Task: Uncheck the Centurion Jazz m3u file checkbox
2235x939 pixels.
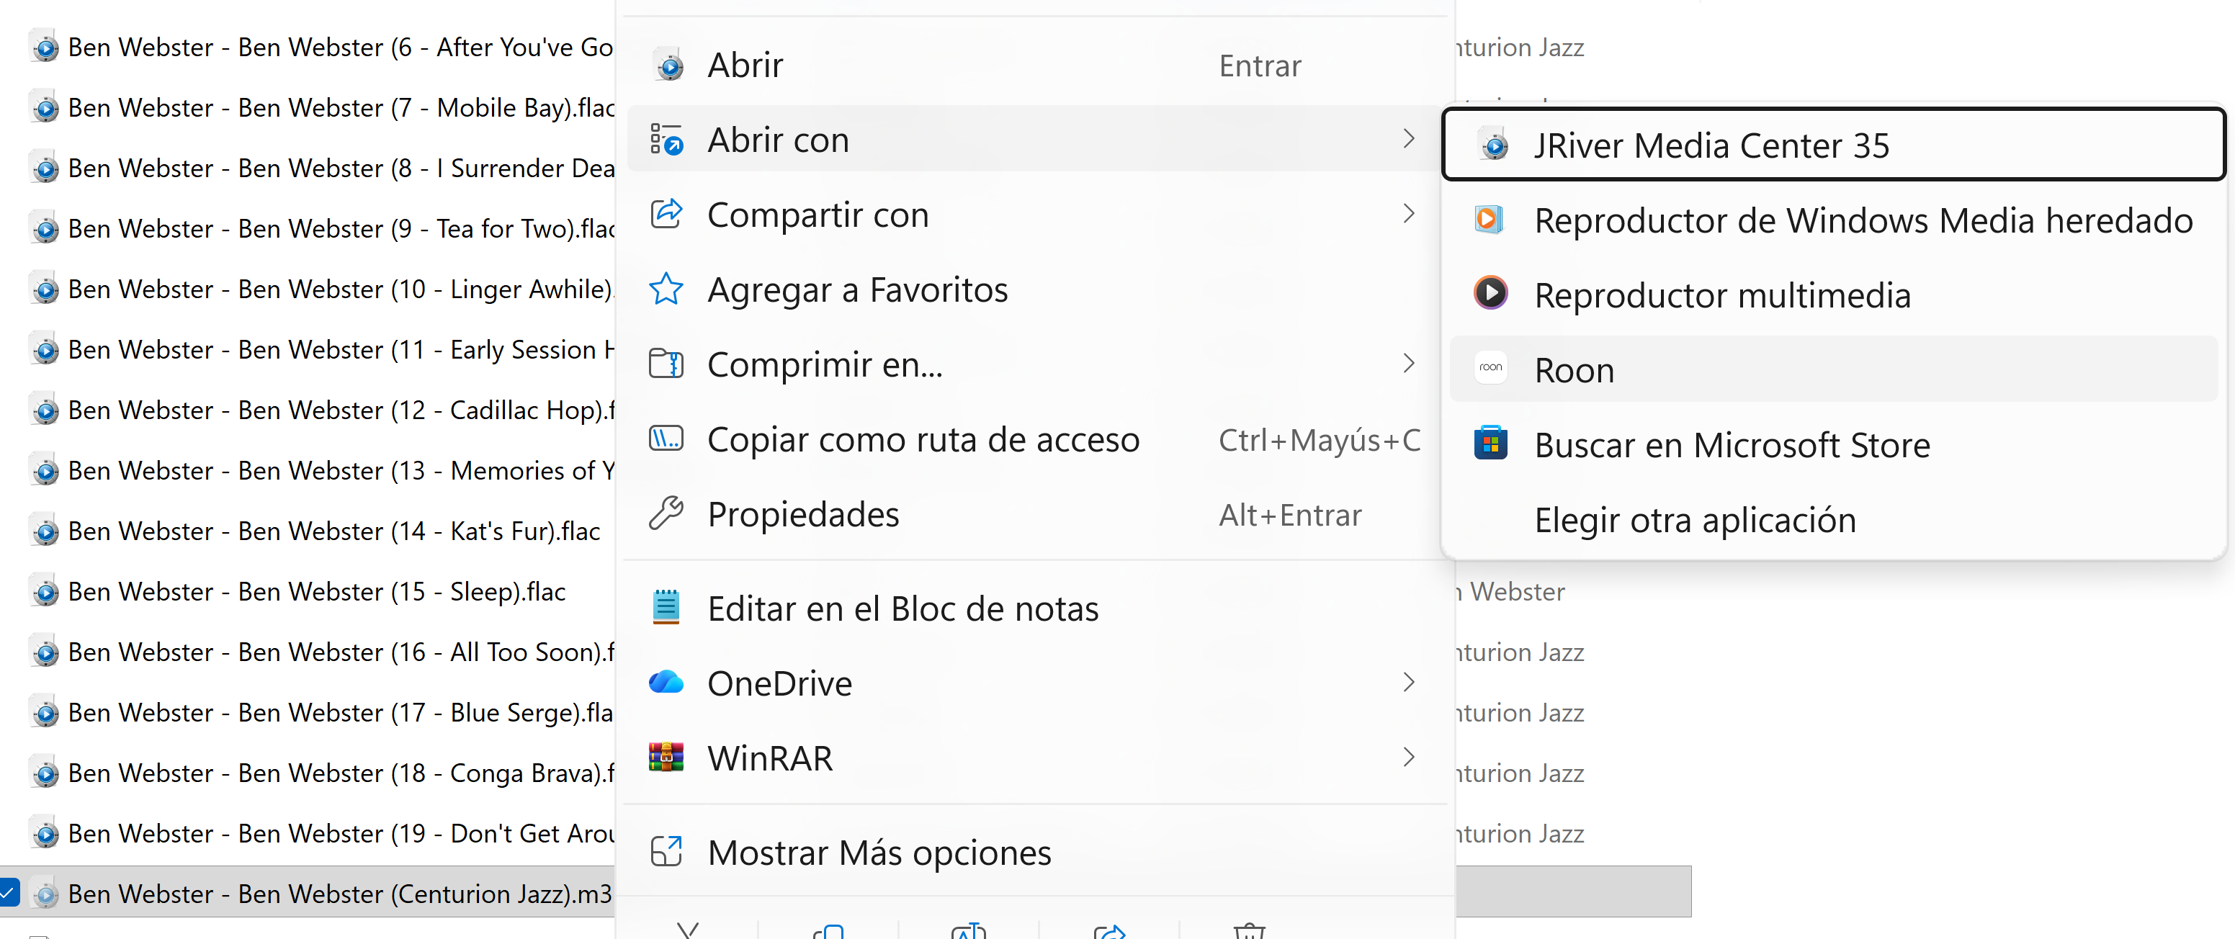Action: (x=9, y=891)
